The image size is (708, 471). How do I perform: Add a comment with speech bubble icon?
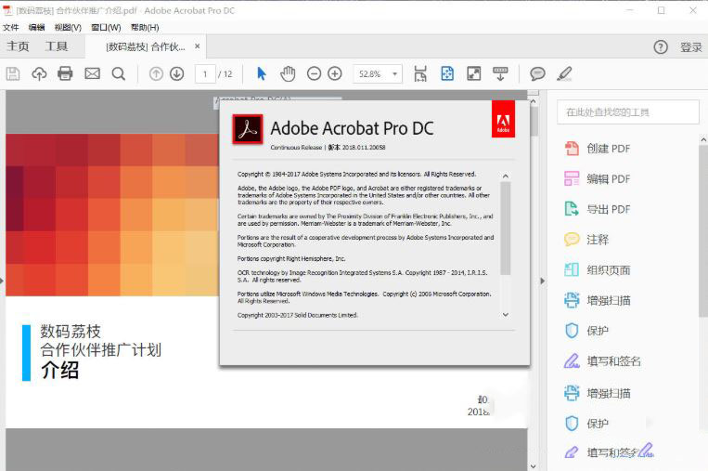coord(537,73)
